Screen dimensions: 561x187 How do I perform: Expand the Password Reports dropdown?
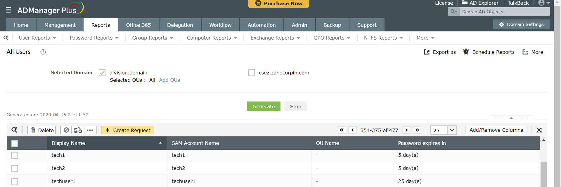(x=94, y=38)
